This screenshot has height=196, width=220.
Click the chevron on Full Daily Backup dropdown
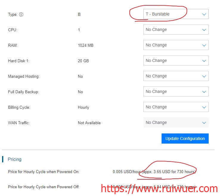[204, 92]
